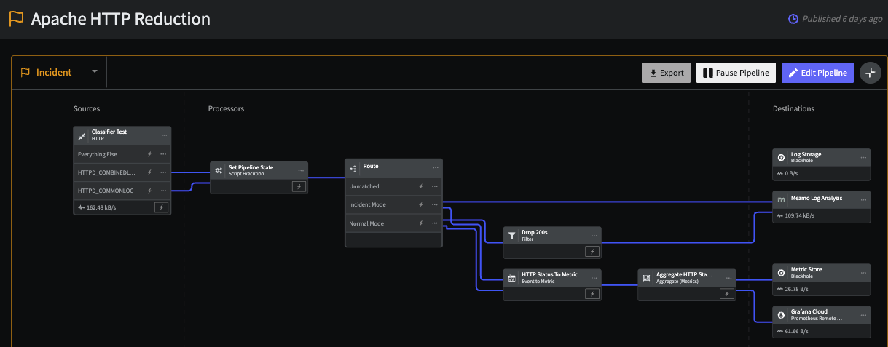Screen dimensions: 888x347
Task: Open the Set Pipeline State ellipsis menu
Action: tap(301, 170)
